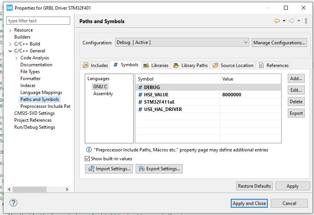Click left arrow of the tree scrollbar
This screenshot has width=314, height=215.
tap(9, 189)
